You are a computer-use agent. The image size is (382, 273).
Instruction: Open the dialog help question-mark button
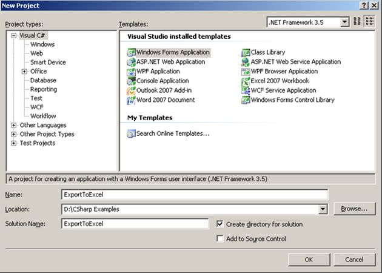click(x=364, y=5)
